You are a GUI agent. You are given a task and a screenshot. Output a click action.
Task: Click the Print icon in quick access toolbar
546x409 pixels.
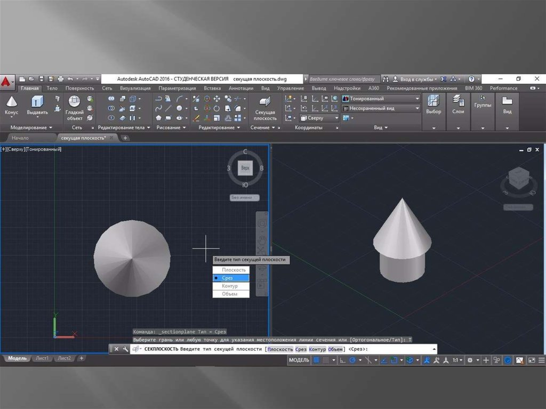tap(60, 79)
